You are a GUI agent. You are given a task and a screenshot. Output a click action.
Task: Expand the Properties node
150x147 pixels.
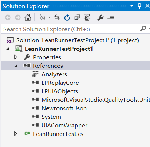16,57
